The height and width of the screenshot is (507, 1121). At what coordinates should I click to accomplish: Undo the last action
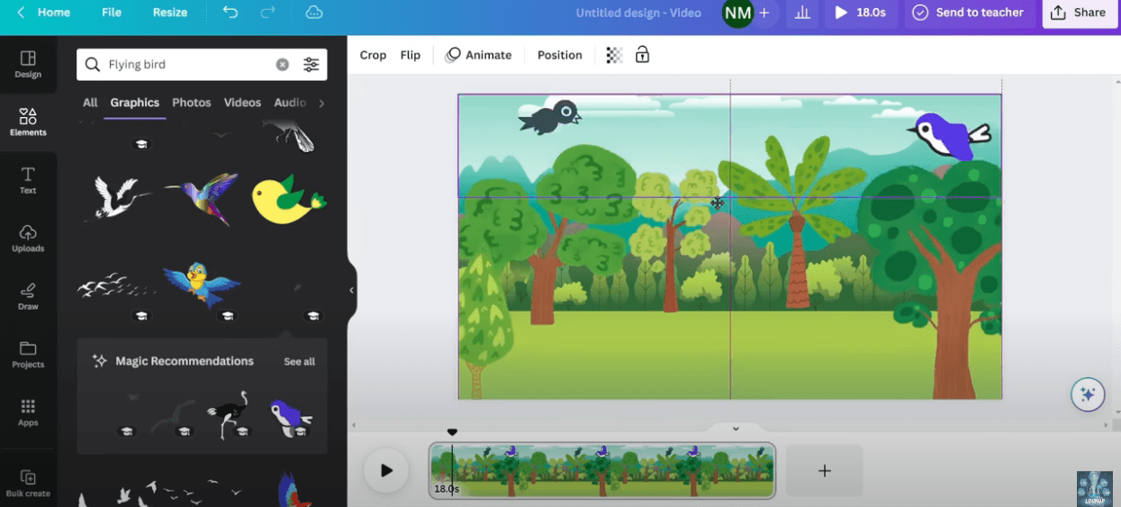(231, 13)
